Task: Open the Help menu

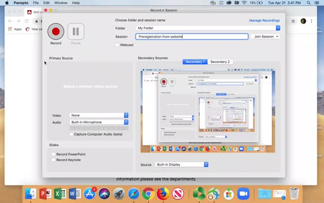Action: [x=76, y=3]
